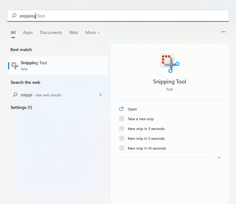Expand the Settings (1) section
Image resolution: width=236 pixels, height=204 pixels.
click(x=21, y=107)
